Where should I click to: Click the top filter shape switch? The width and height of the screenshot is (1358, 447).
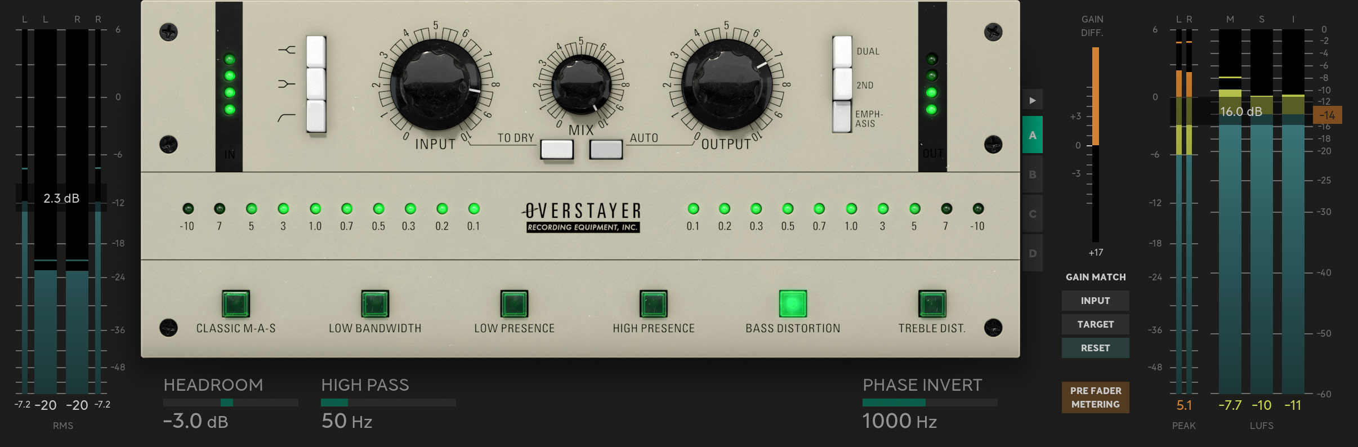pyautogui.click(x=316, y=52)
